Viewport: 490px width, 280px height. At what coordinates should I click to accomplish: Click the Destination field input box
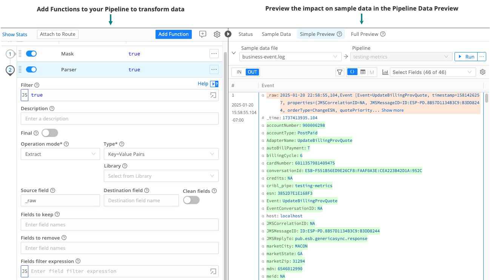coord(141,200)
